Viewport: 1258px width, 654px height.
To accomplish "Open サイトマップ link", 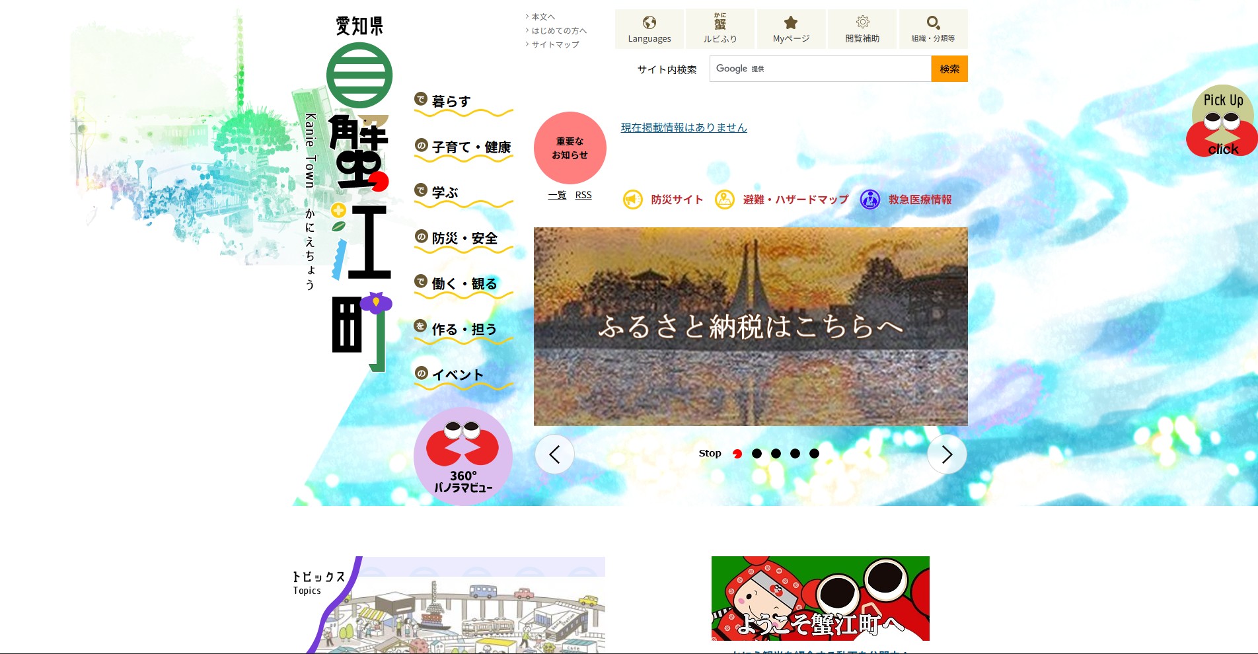I will point(555,45).
